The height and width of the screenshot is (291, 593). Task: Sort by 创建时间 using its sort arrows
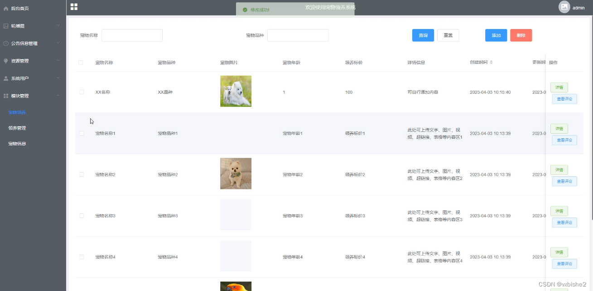491,62
